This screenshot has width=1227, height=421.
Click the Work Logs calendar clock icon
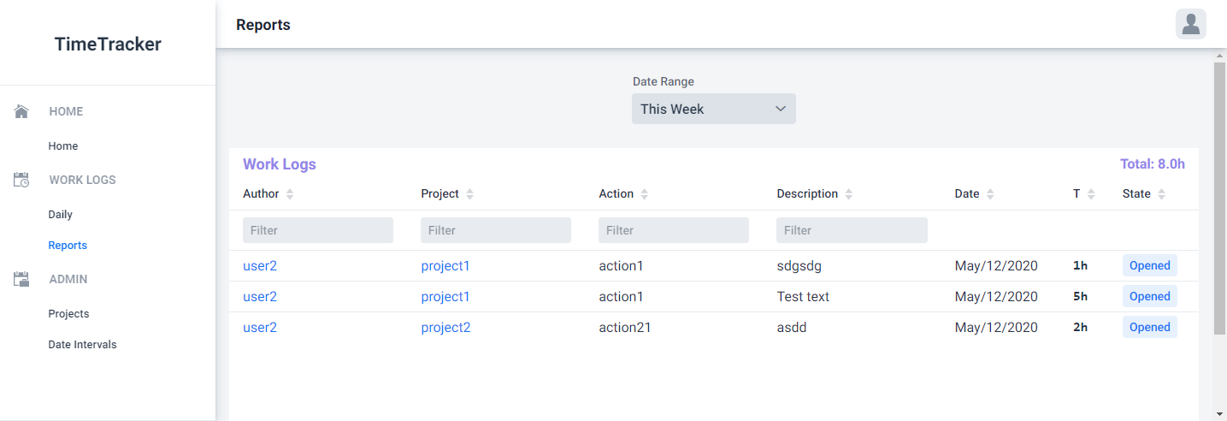pos(22,180)
